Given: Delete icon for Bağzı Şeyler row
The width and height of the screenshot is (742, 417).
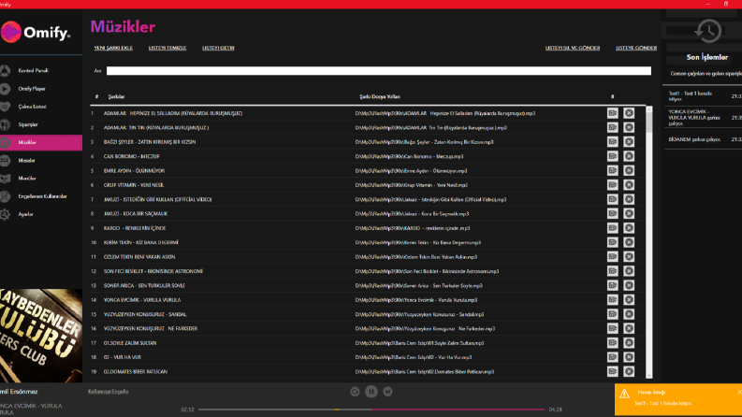Looking at the screenshot, I should 629,142.
